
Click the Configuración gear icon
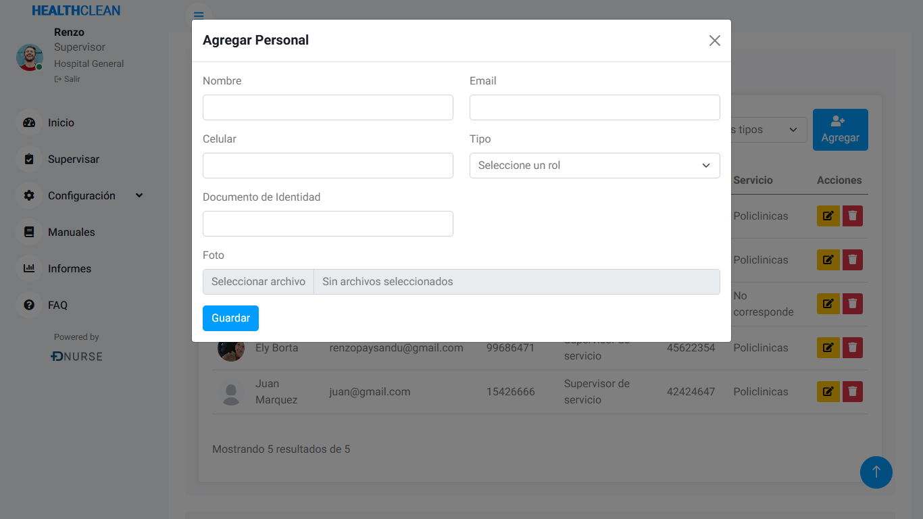pos(29,196)
